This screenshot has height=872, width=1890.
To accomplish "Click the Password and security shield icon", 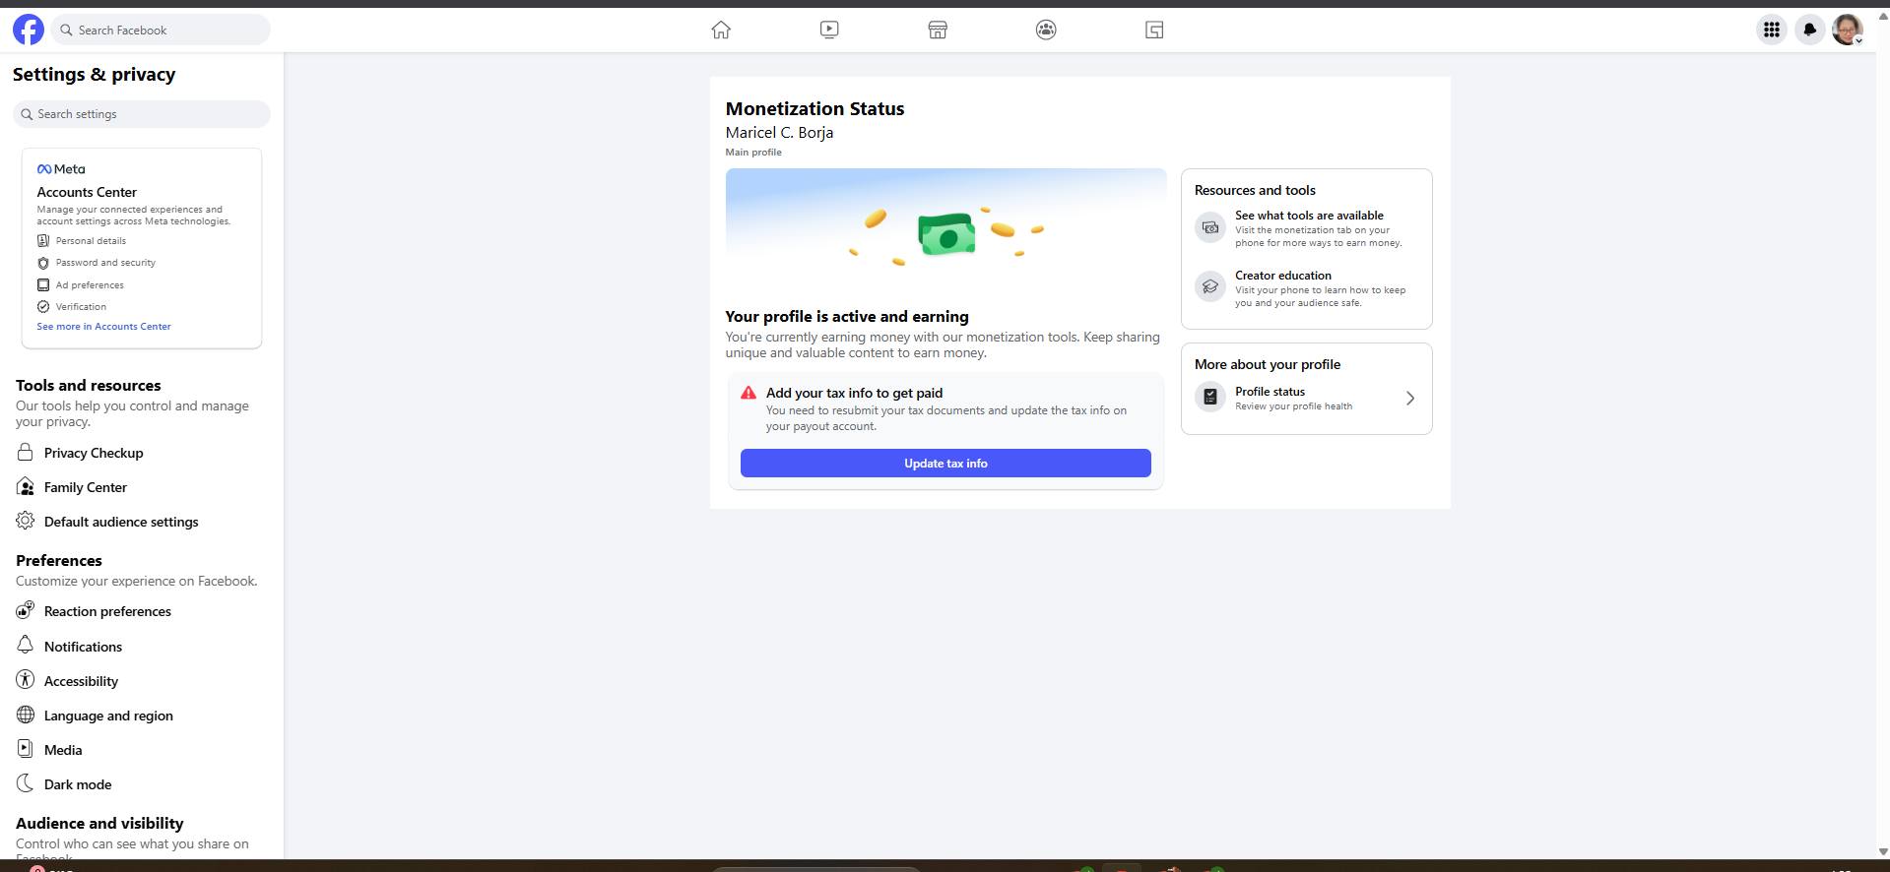I will point(42,263).
